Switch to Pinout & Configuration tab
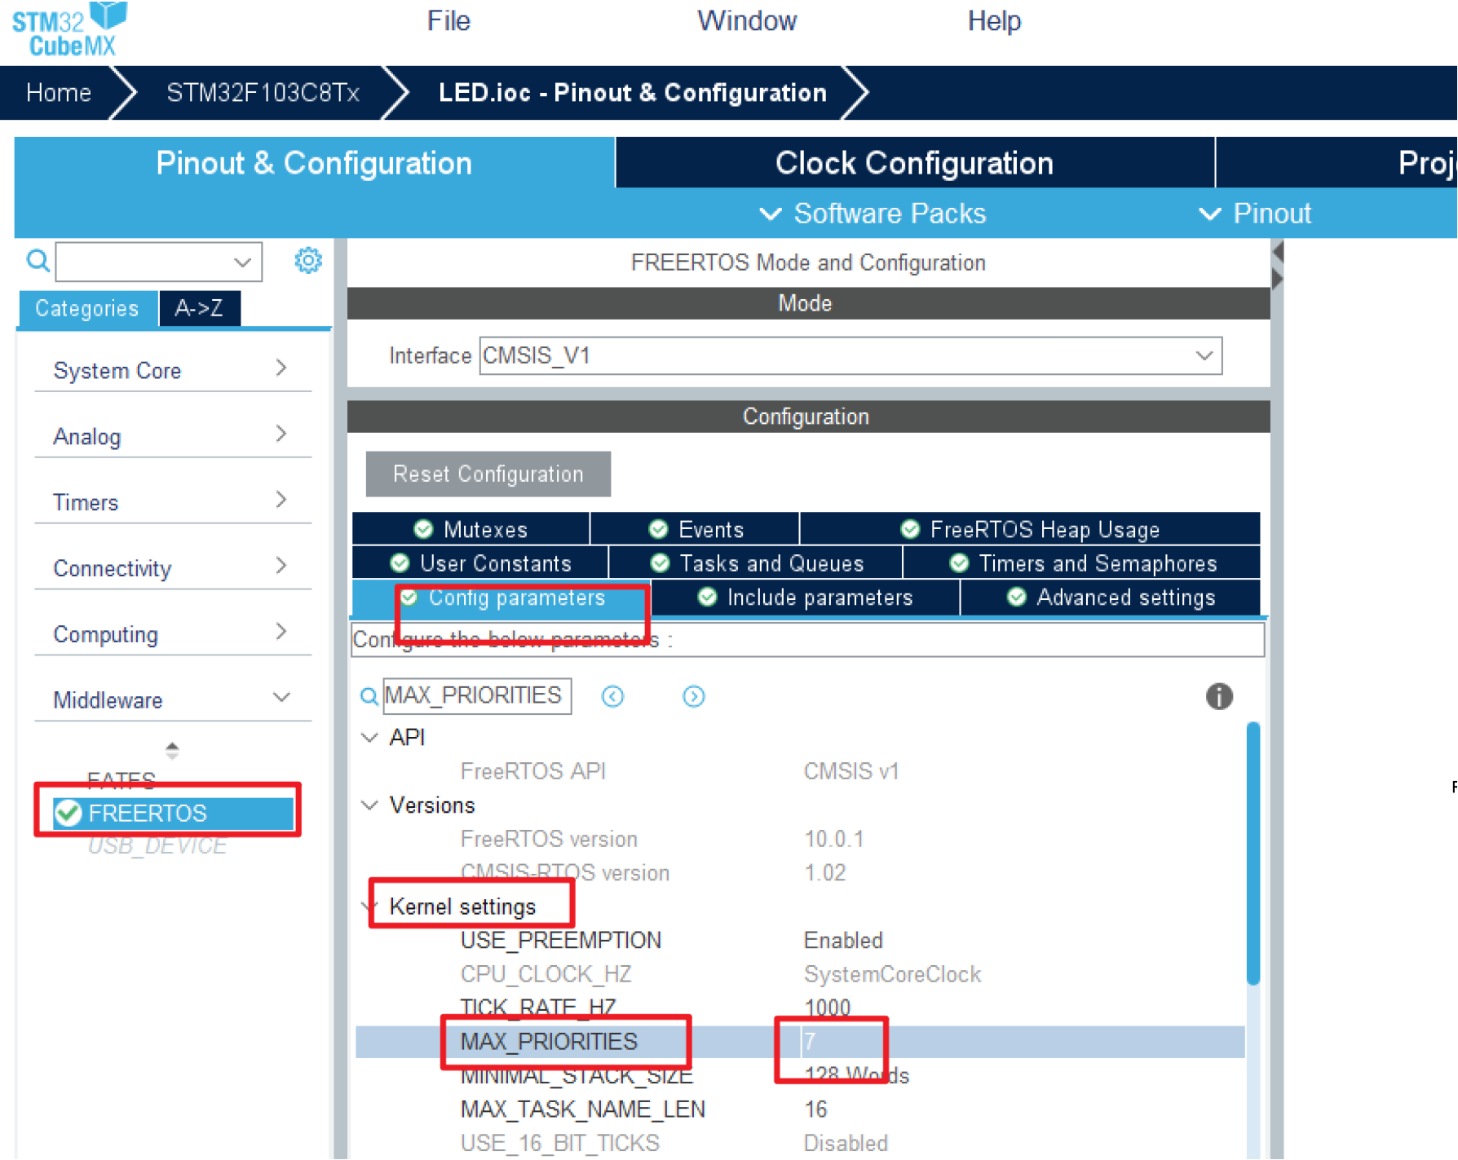The image size is (1458, 1160). pyautogui.click(x=314, y=163)
